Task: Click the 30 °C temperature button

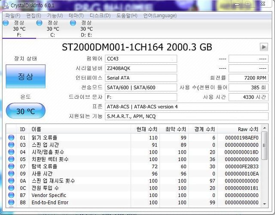Action: pyautogui.click(x=26, y=111)
